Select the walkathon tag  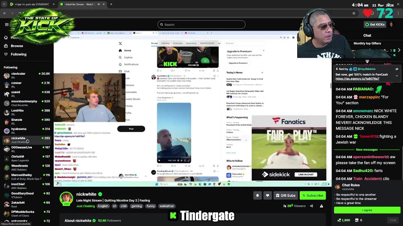coord(167,206)
